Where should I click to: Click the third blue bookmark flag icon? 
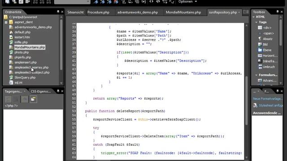pos(109,2)
